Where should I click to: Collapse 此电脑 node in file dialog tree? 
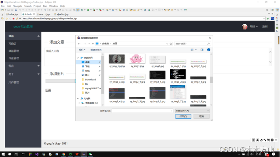[x=78, y=98]
